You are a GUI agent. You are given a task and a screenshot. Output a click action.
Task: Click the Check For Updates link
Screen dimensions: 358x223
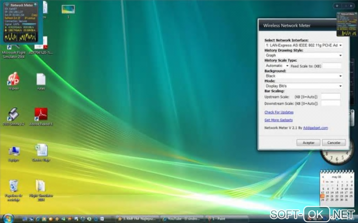(x=279, y=112)
